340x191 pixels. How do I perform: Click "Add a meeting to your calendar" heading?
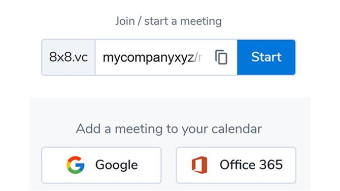[169, 129]
